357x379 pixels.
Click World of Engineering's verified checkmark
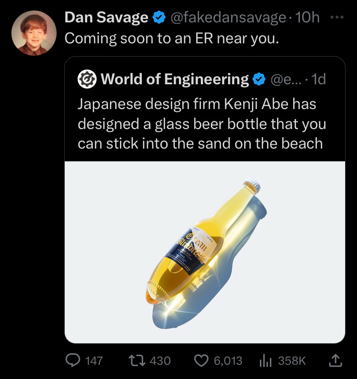[259, 80]
